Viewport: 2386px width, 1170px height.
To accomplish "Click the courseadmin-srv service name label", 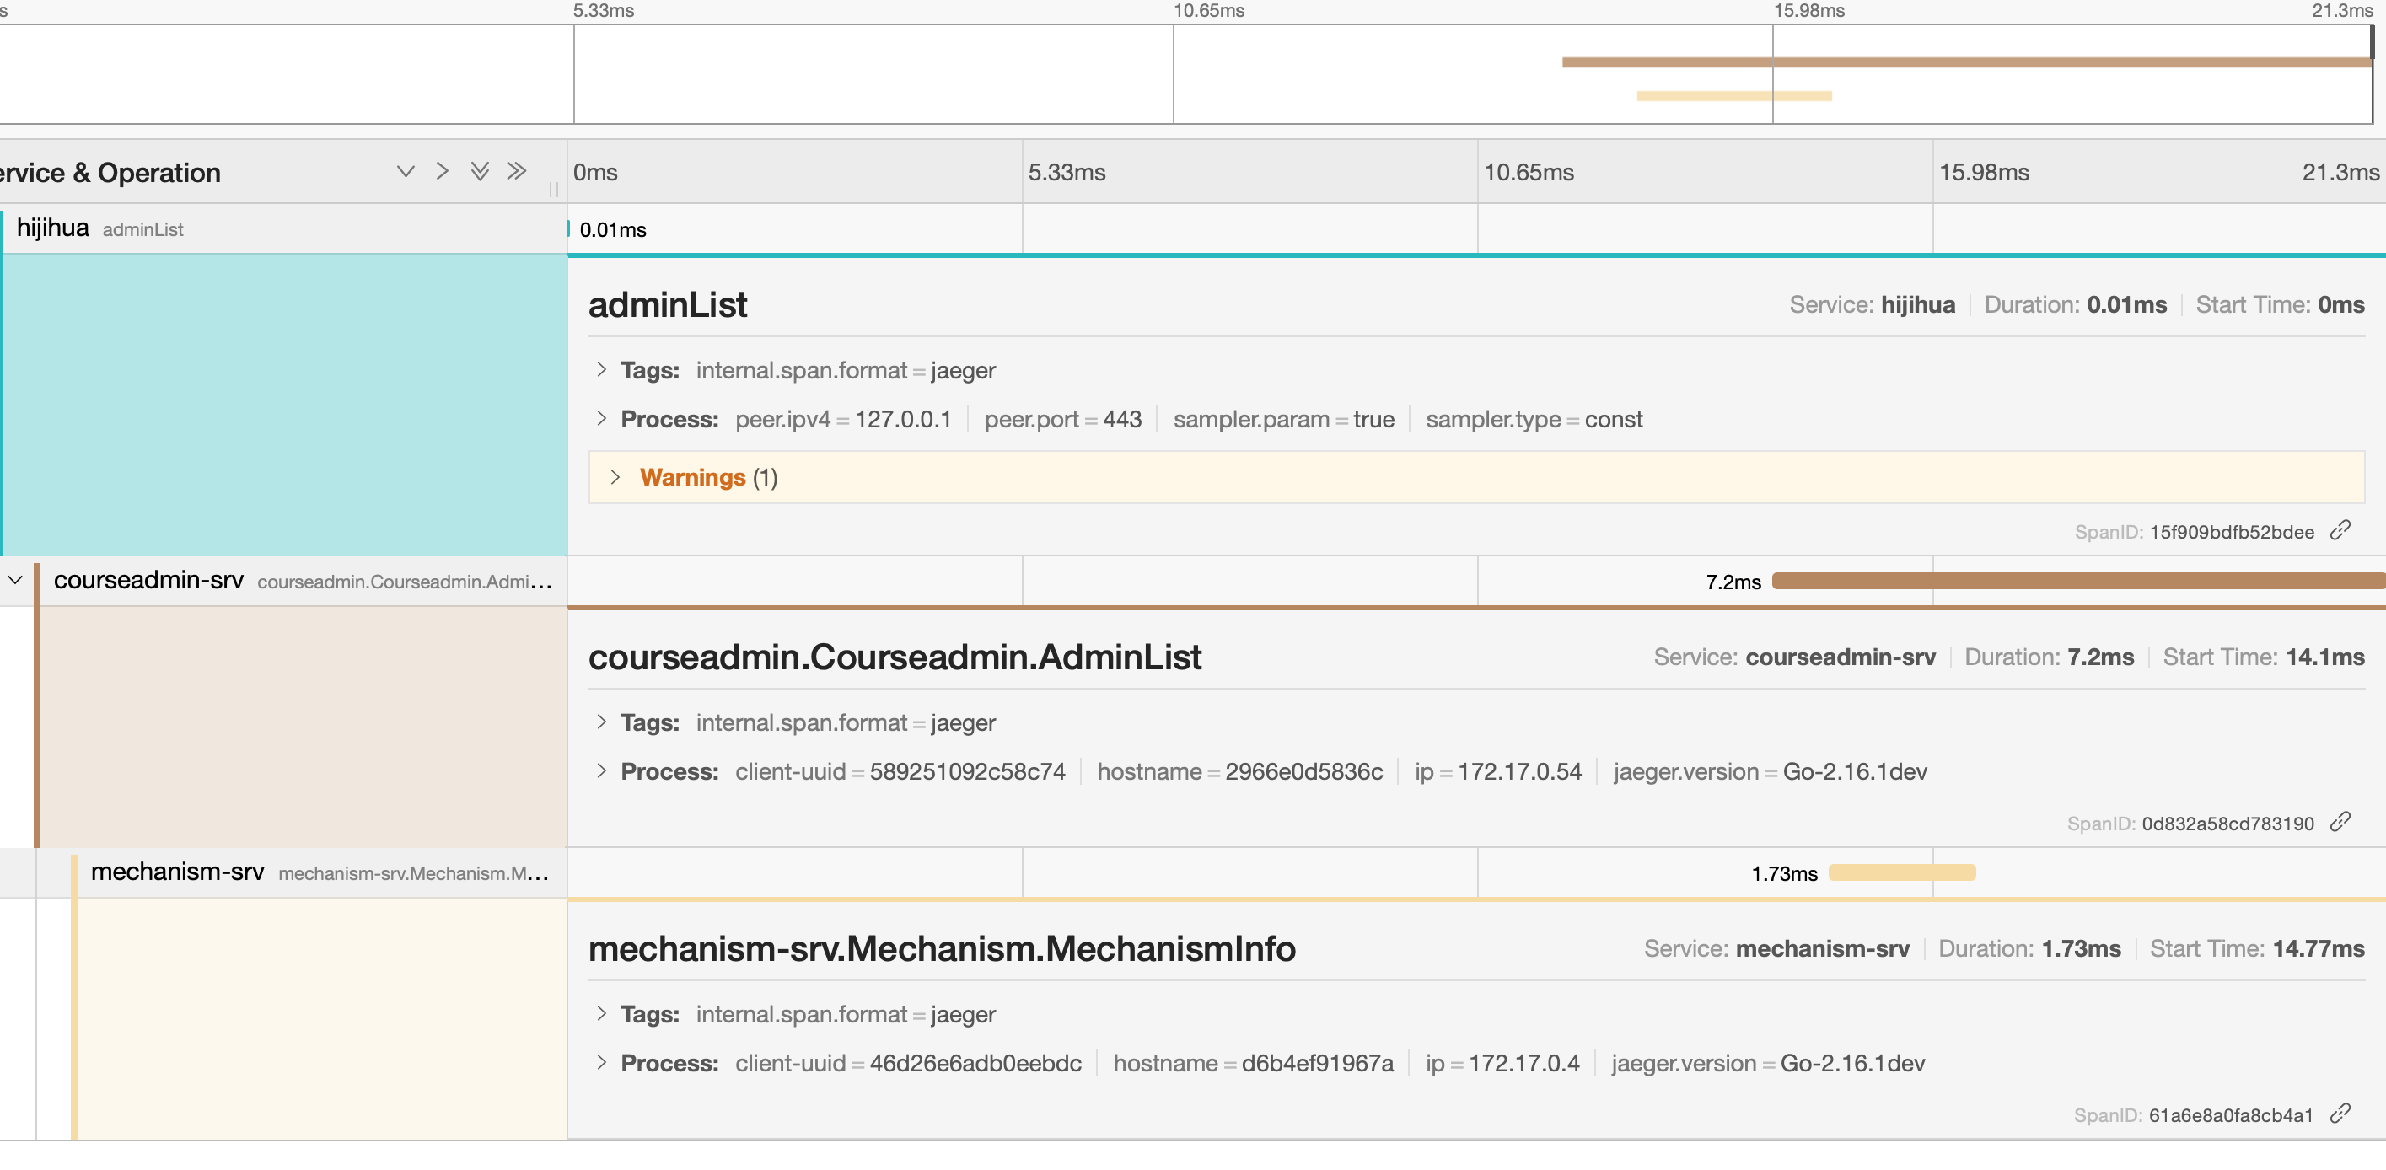I will point(148,581).
